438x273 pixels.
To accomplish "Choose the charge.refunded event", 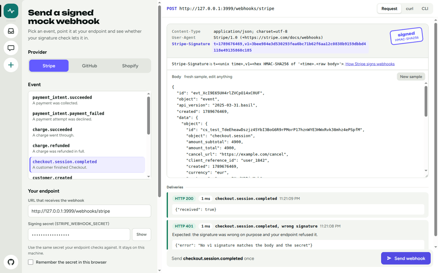I will point(87,148).
